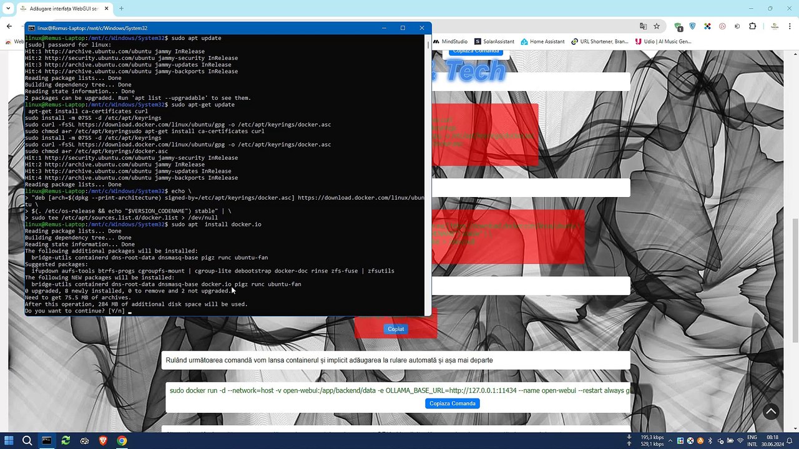Open the blue shield V extension
The width and height of the screenshot is (799, 449).
click(692, 26)
